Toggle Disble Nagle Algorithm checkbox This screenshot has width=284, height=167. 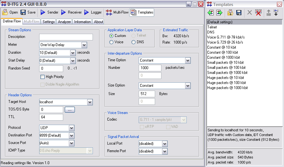[x=43, y=85]
